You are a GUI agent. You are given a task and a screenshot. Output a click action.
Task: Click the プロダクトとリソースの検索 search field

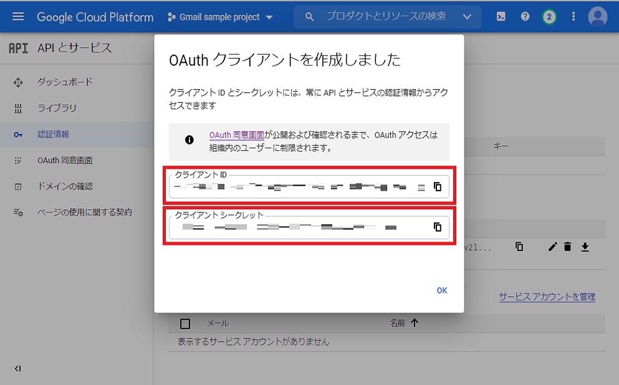tap(386, 17)
